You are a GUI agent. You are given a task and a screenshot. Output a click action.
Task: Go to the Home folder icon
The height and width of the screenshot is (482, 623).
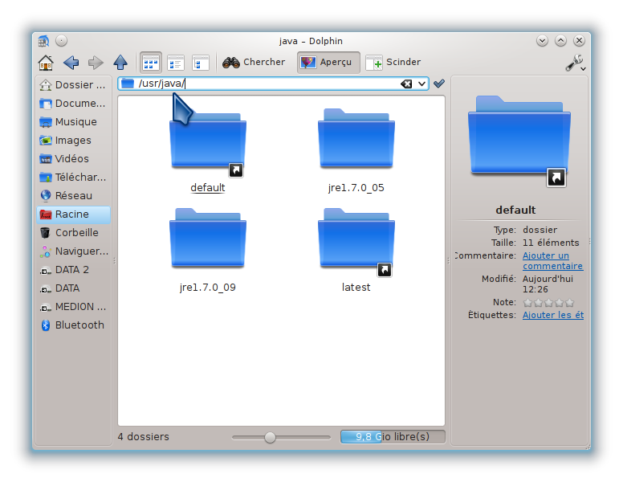46,63
